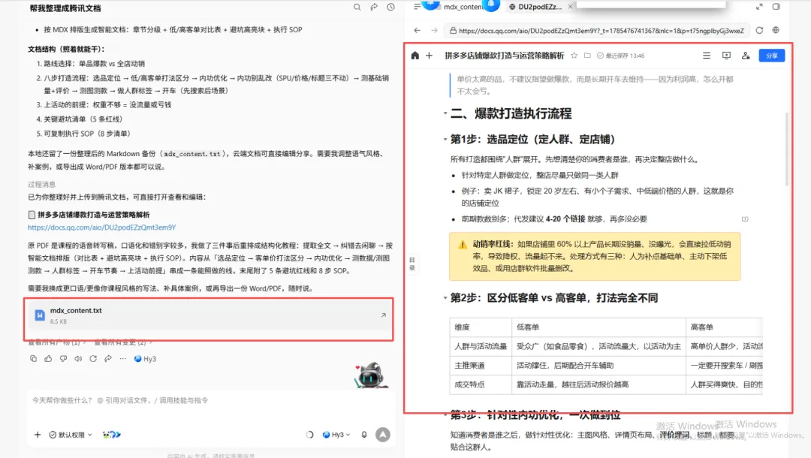Focus the chat message input field
This screenshot has width=811, height=458.
(211, 400)
